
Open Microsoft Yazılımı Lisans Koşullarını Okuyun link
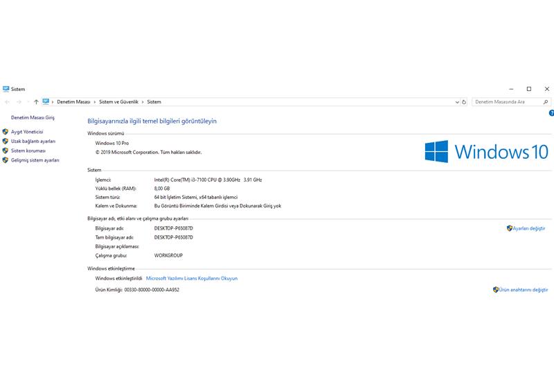[192, 278]
